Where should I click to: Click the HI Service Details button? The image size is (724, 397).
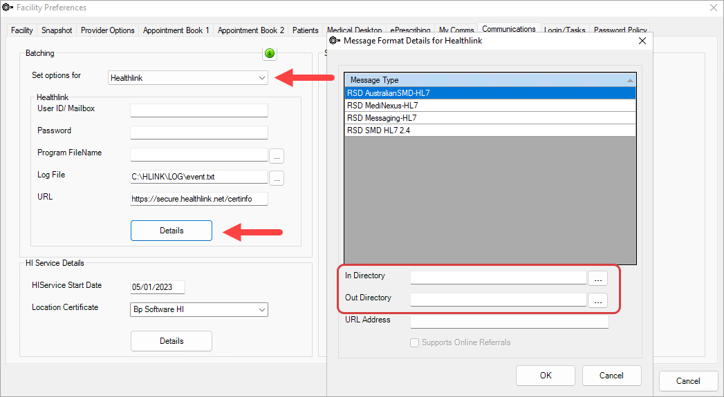[x=171, y=341]
